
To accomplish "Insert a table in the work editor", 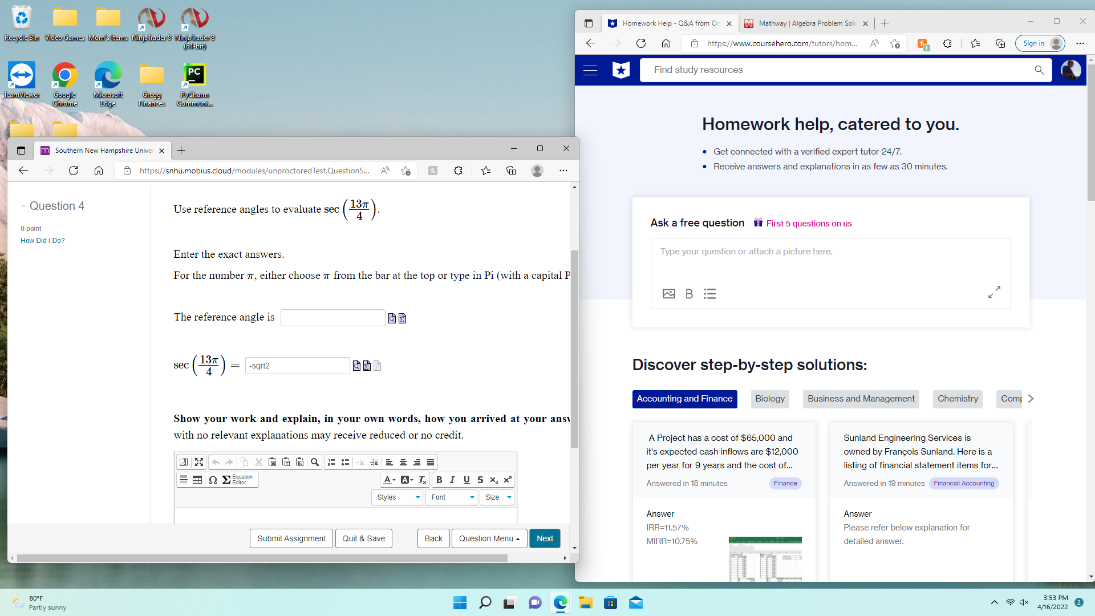I will [198, 480].
